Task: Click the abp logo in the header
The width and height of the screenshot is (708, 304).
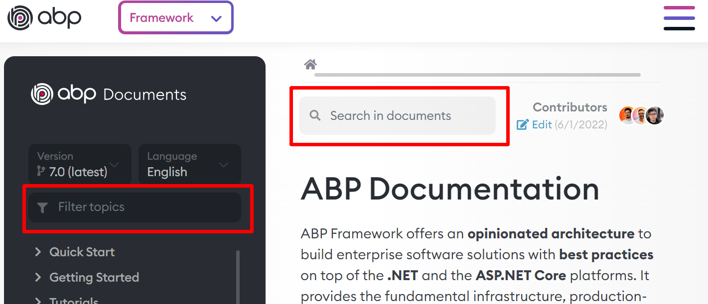Action: click(x=44, y=18)
